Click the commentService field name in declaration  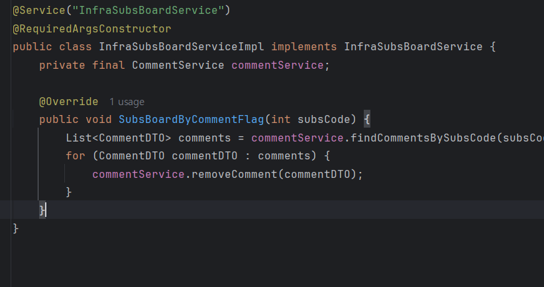(x=277, y=65)
